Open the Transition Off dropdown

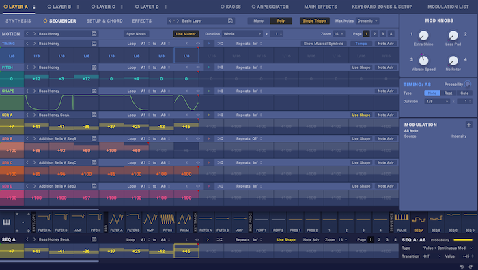point(432,256)
